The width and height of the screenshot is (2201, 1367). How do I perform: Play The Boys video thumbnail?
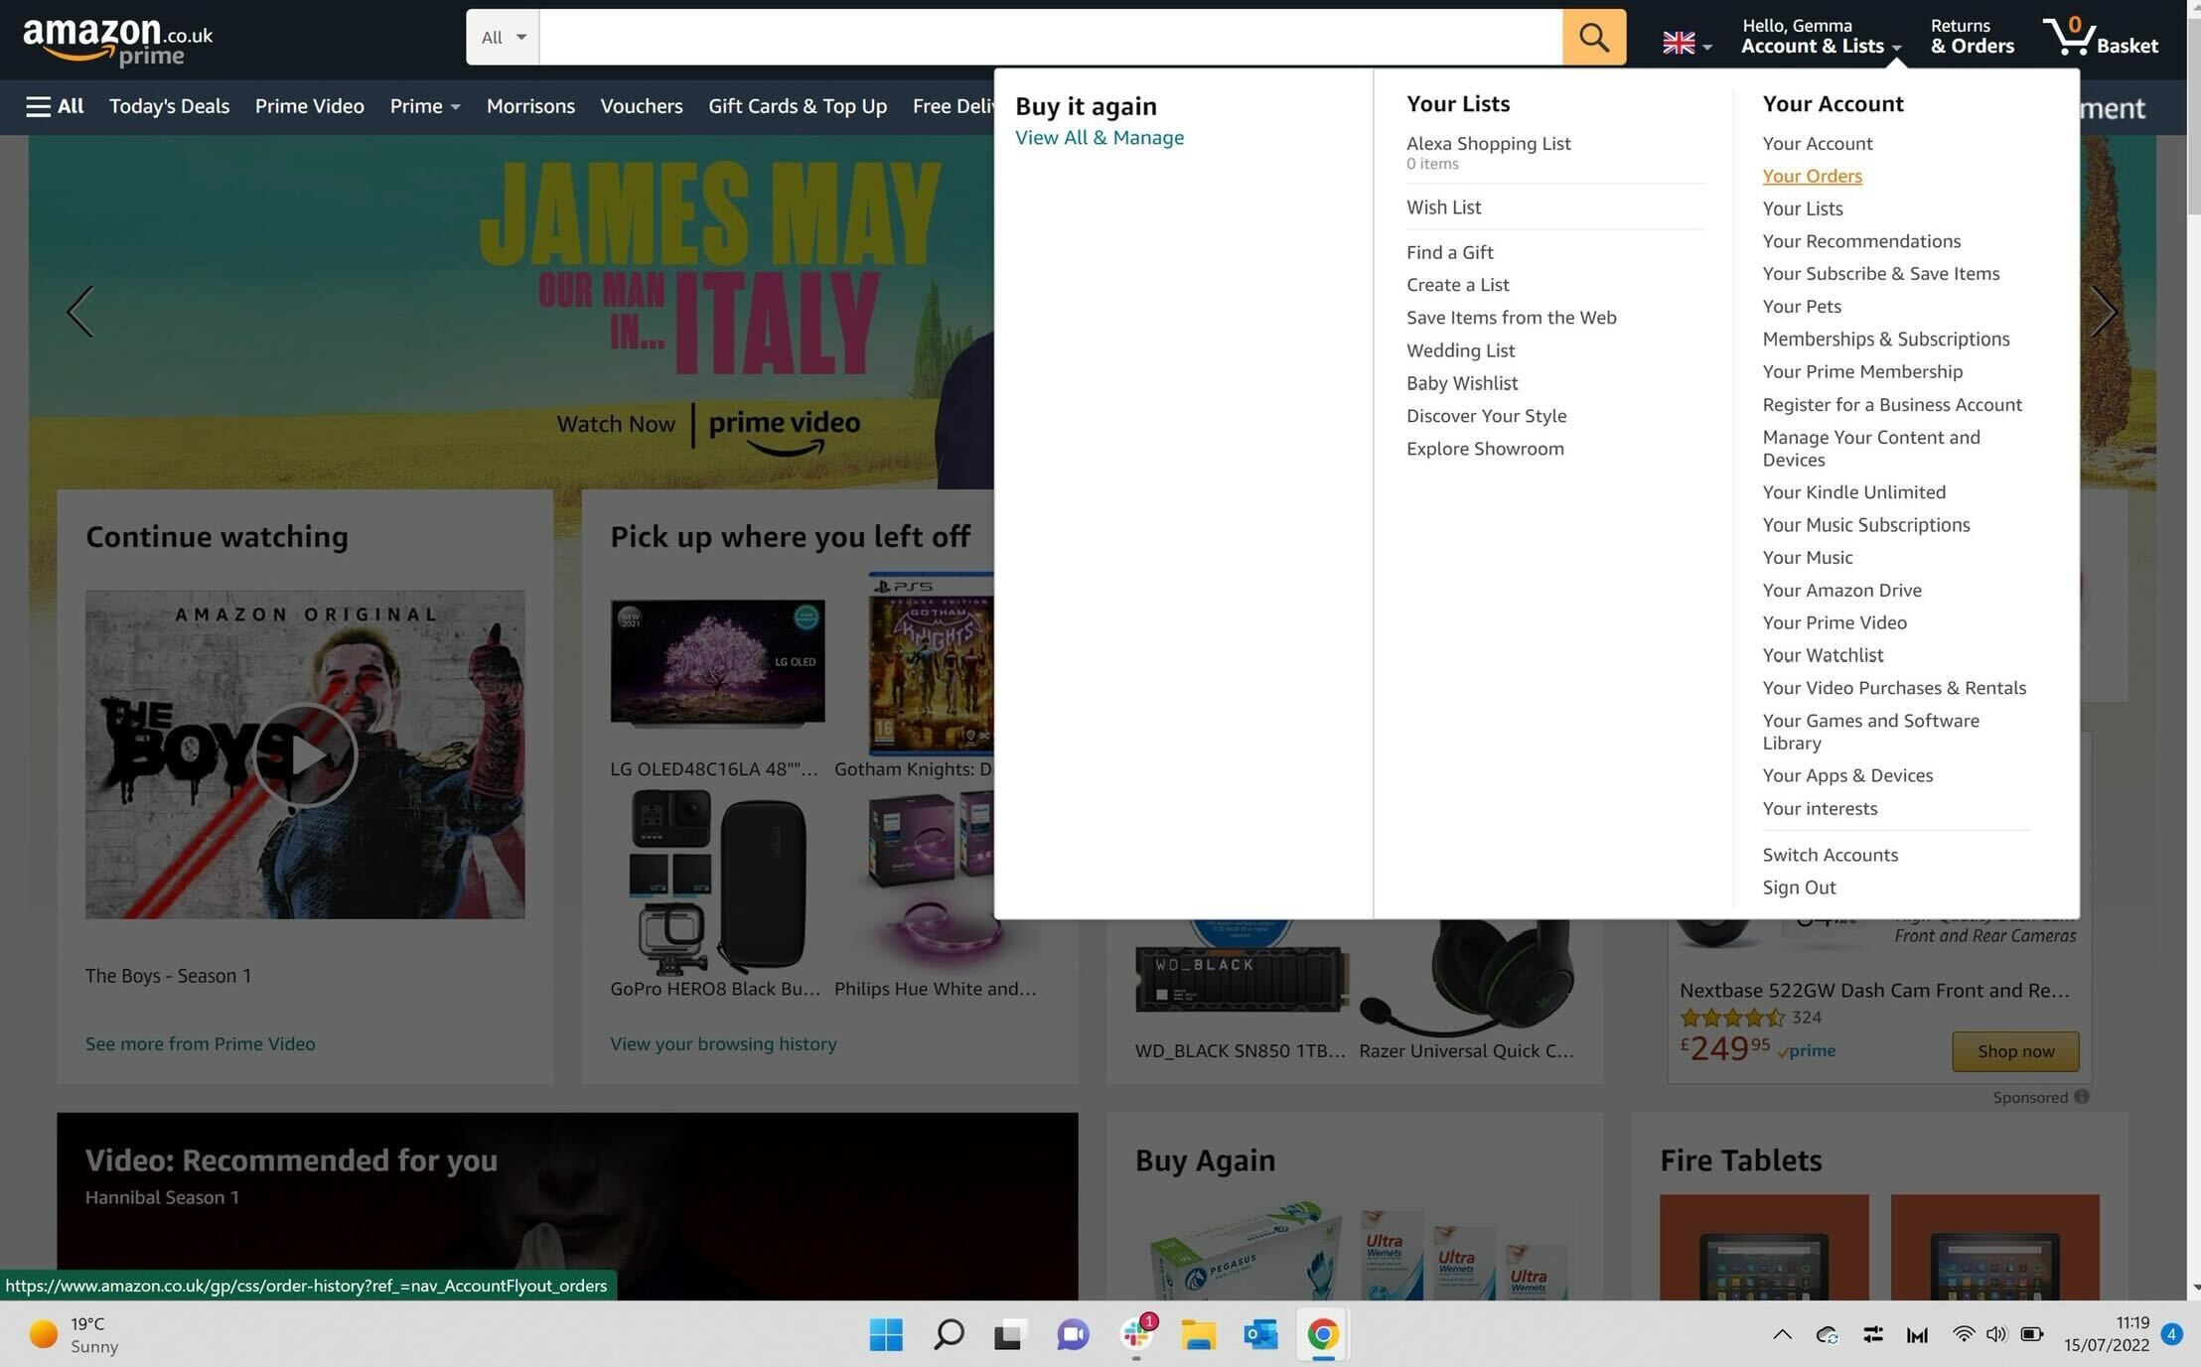(305, 754)
